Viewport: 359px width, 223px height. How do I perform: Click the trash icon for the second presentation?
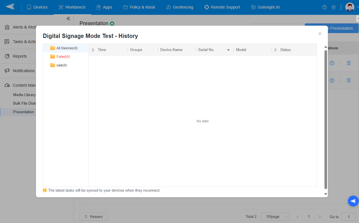pos(348,80)
